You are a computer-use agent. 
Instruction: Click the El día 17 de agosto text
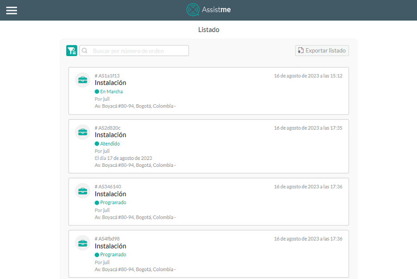(123, 158)
